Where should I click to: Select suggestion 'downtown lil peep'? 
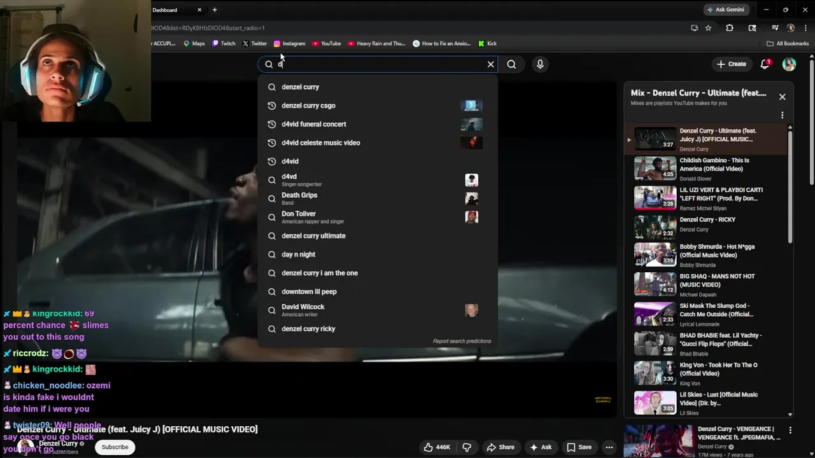(x=377, y=291)
